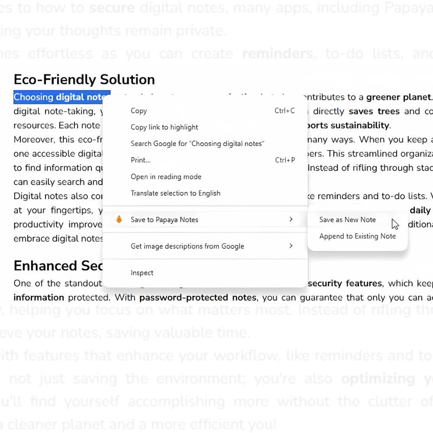This screenshot has width=433, height=433.
Task: Choose Save as New Note
Action: pos(347,220)
